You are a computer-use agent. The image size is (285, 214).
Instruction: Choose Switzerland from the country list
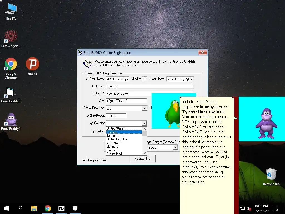pyautogui.click(x=124, y=154)
